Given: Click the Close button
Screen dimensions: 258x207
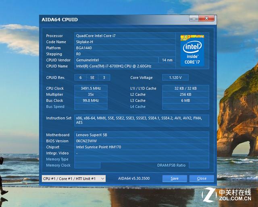Looking at the screenshot, I should (x=202, y=178).
